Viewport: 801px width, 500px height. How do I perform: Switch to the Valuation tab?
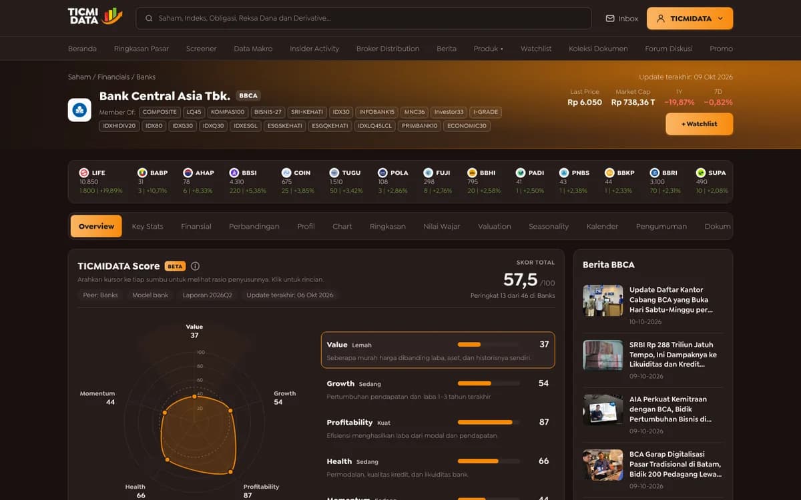point(495,226)
